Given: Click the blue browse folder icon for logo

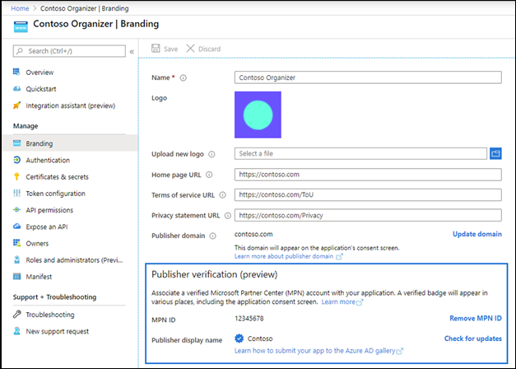Looking at the screenshot, I should [495, 153].
